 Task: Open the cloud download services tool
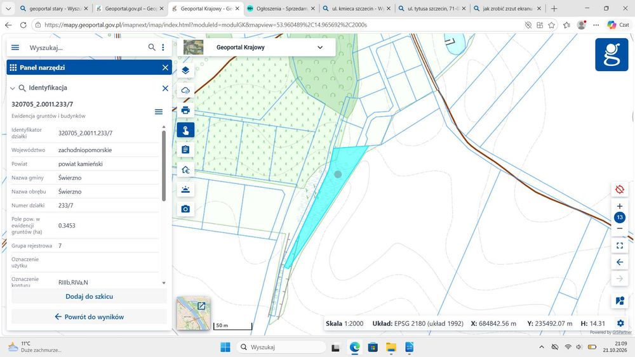tap(185, 90)
